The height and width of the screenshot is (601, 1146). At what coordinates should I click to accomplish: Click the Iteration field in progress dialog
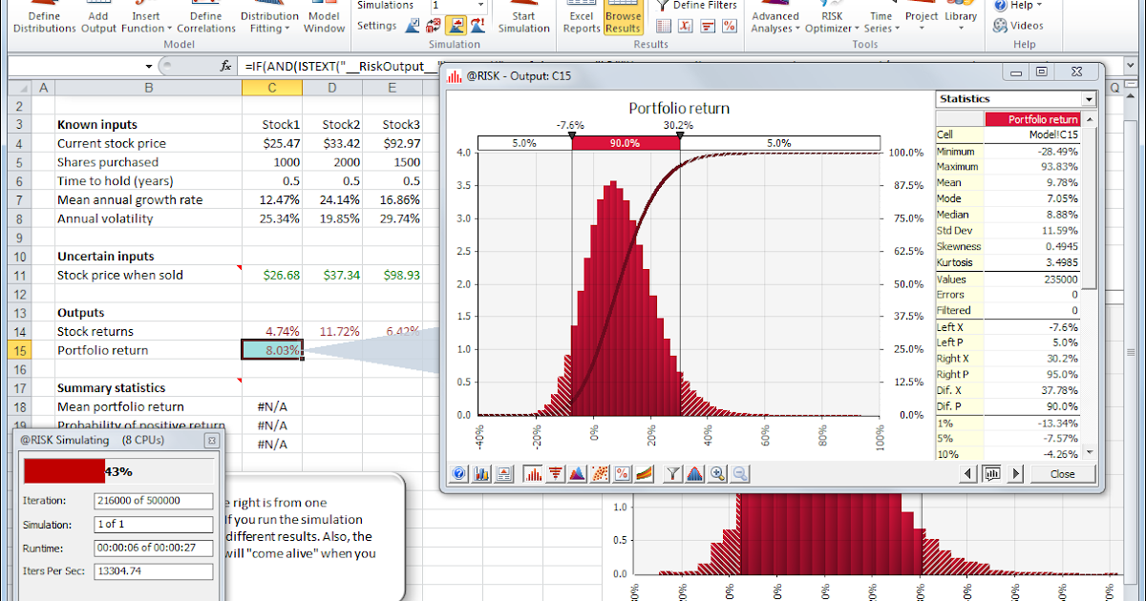point(154,500)
